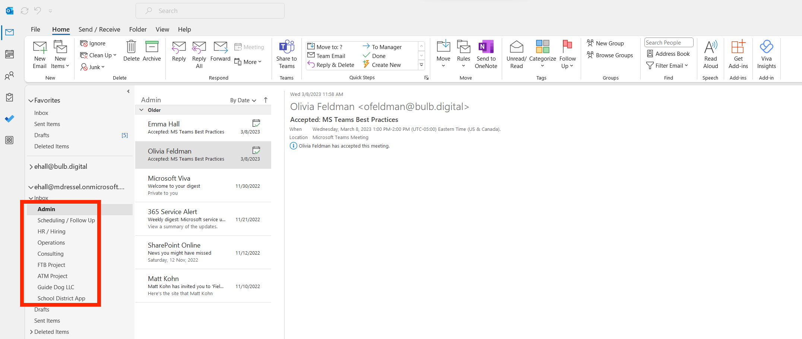
Task: Open the By Date sorting dropdown
Action: coord(242,100)
